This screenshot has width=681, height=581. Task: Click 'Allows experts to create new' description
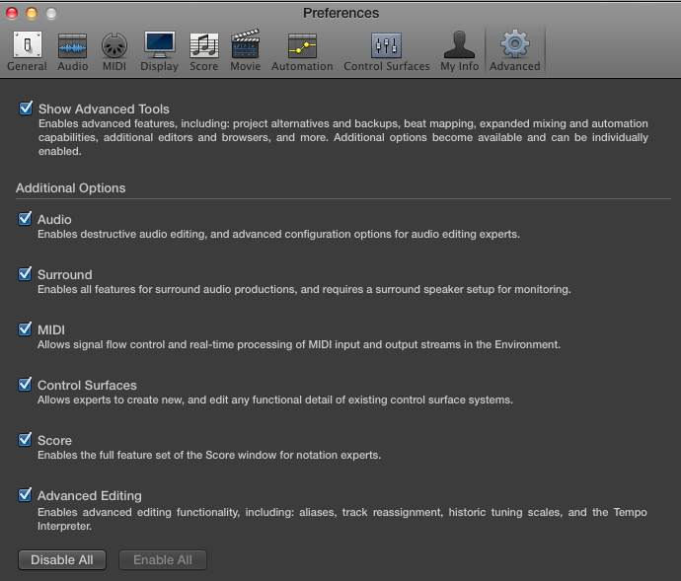275,399
